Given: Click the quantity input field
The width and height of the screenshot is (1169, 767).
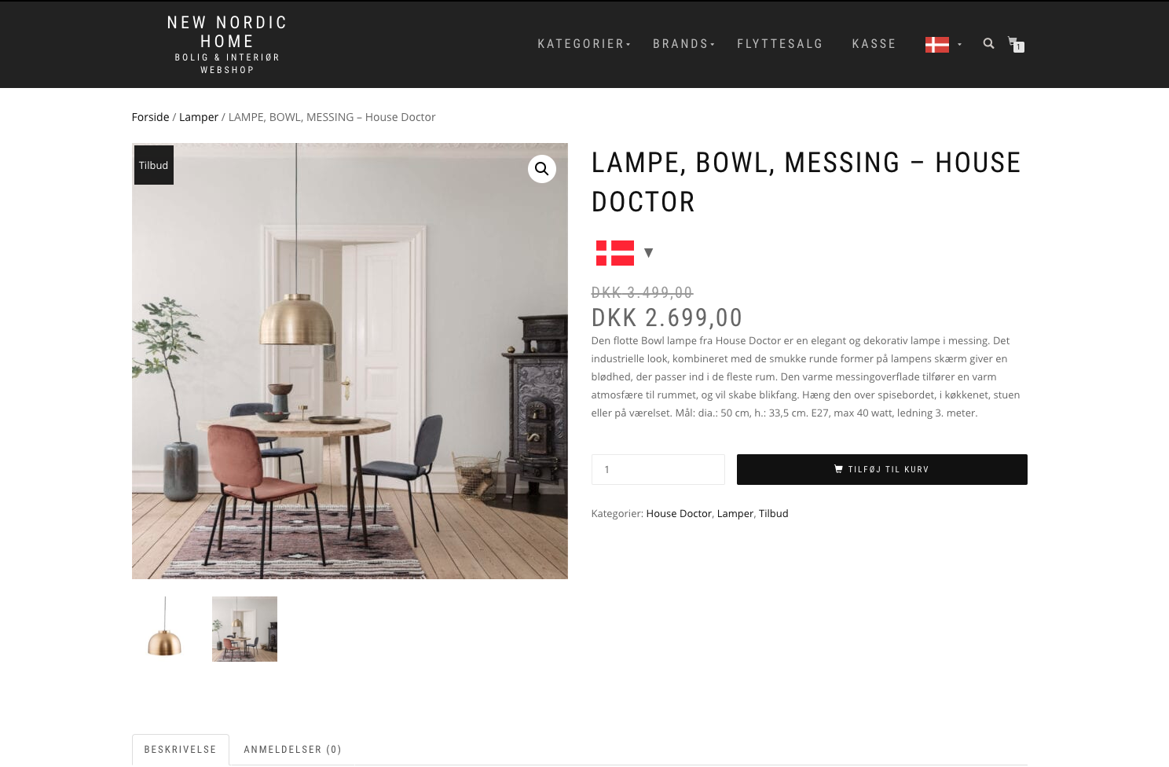Looking at the screenshot, I should coord(658,469).
